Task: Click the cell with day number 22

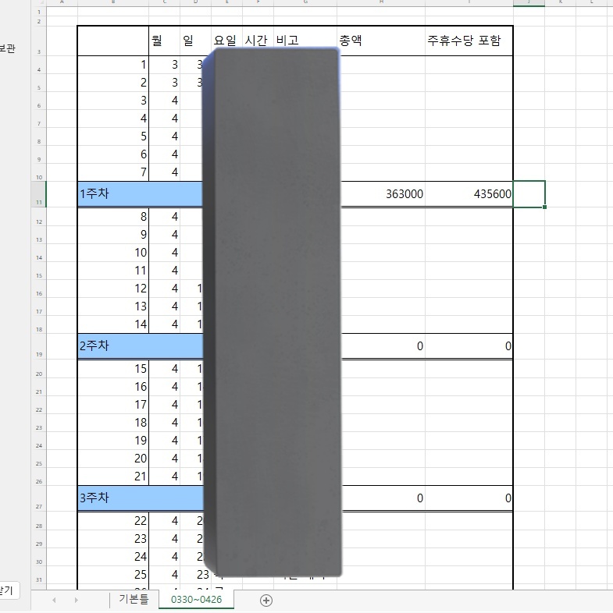Action: pos(113,521)
